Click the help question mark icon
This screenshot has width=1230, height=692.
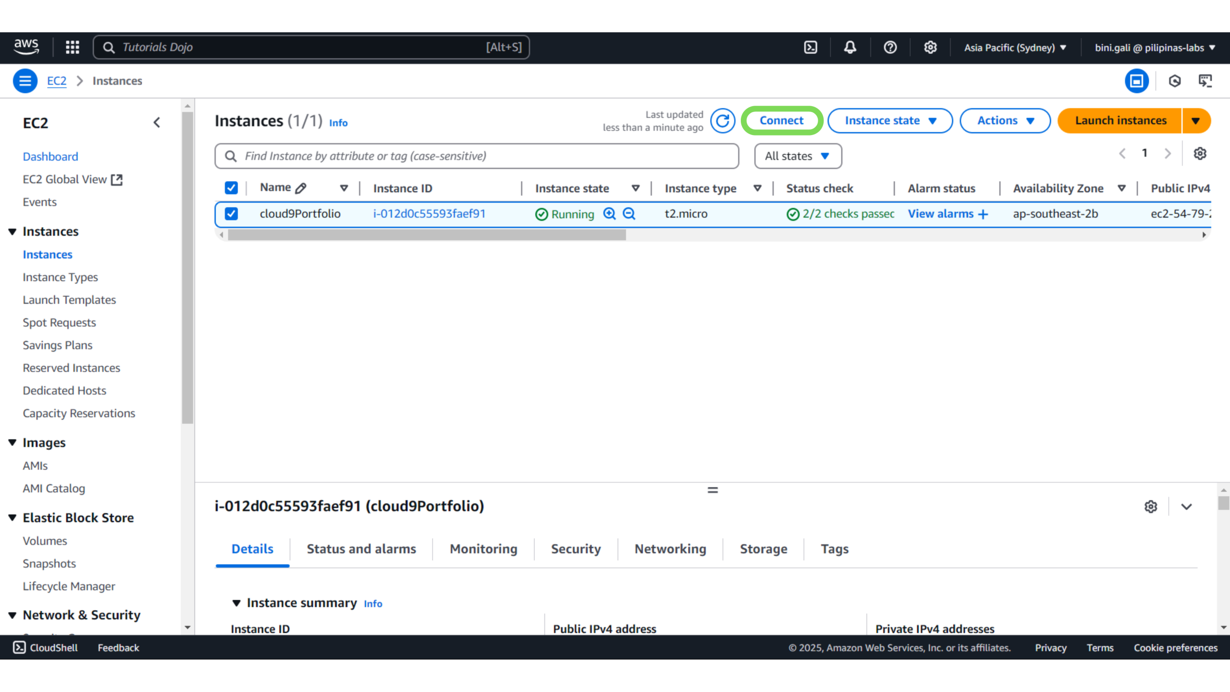pos(890,47)
